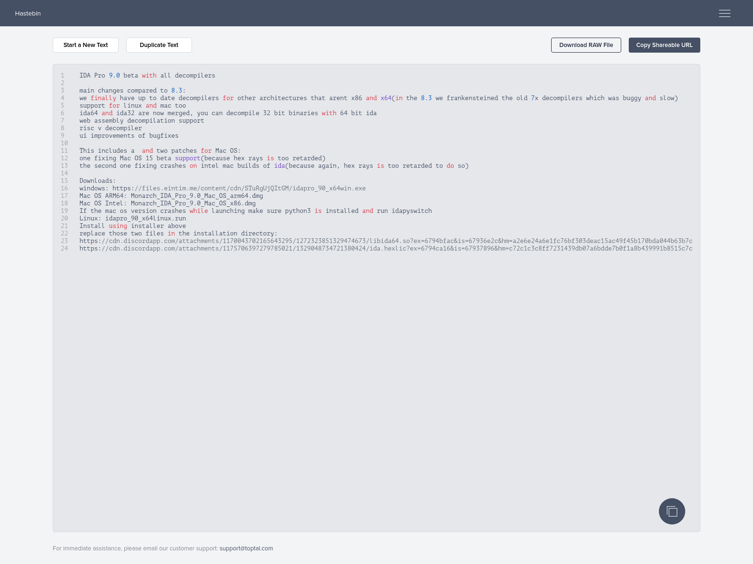Image resolution: width=753 pixels, height=564 pixels.
Task: Click 'Monarch_IDA_Pro_9.0_Mac_OS_x86.dmg' text
Action: 193,204
